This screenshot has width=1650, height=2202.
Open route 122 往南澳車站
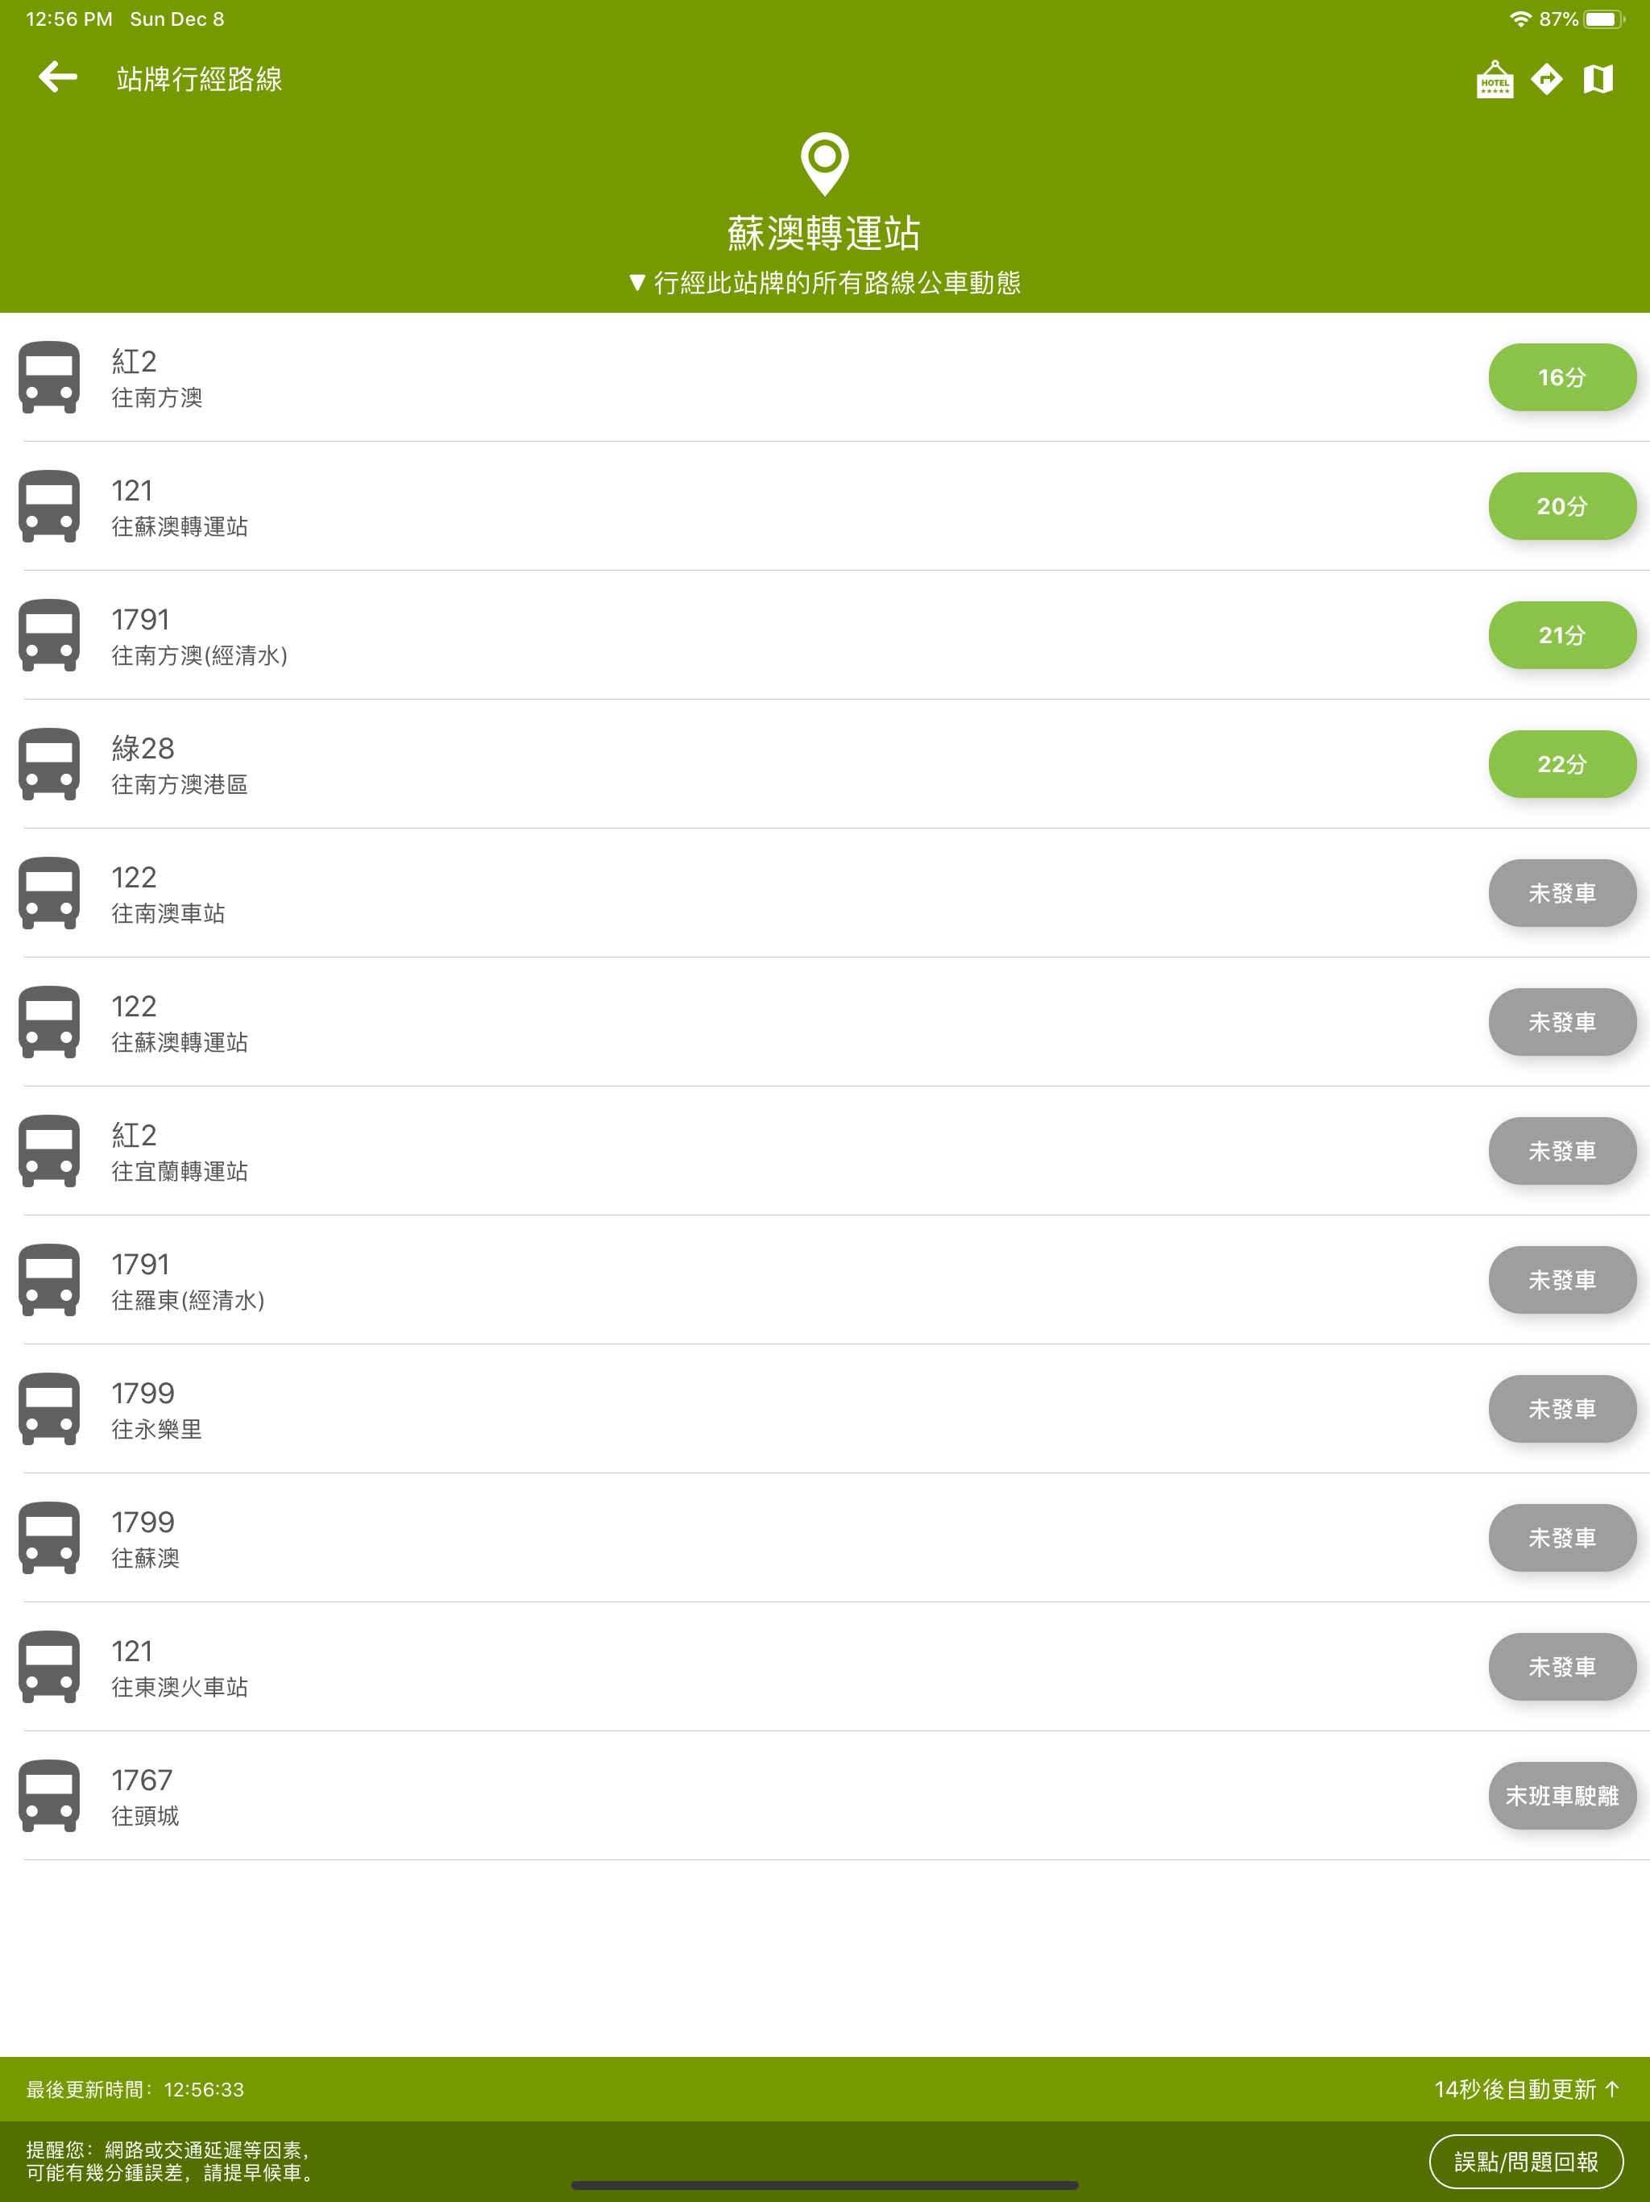pyautogui.click(x=825, y=893)
